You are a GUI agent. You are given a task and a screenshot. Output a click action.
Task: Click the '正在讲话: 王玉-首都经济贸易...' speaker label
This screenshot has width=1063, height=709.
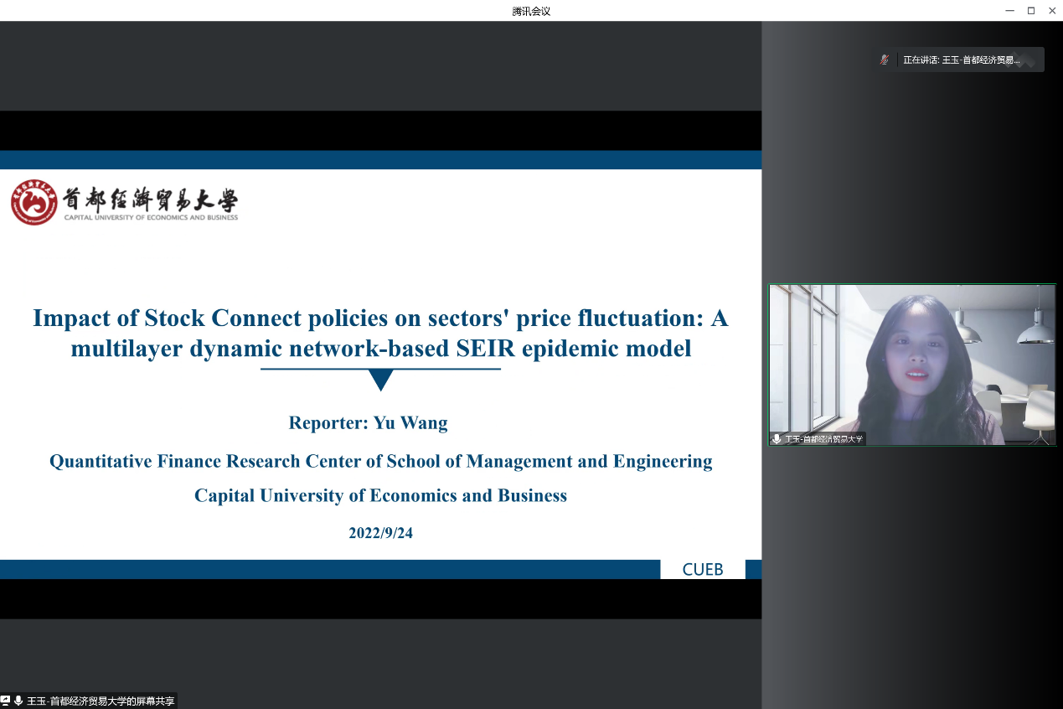tap(962, 60)
